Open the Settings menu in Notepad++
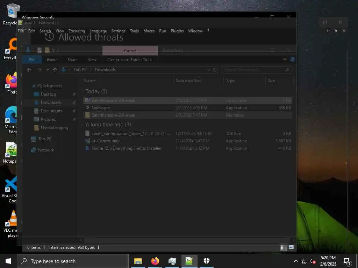The width and height of the screenshot is (358, 268). (118, 31)
